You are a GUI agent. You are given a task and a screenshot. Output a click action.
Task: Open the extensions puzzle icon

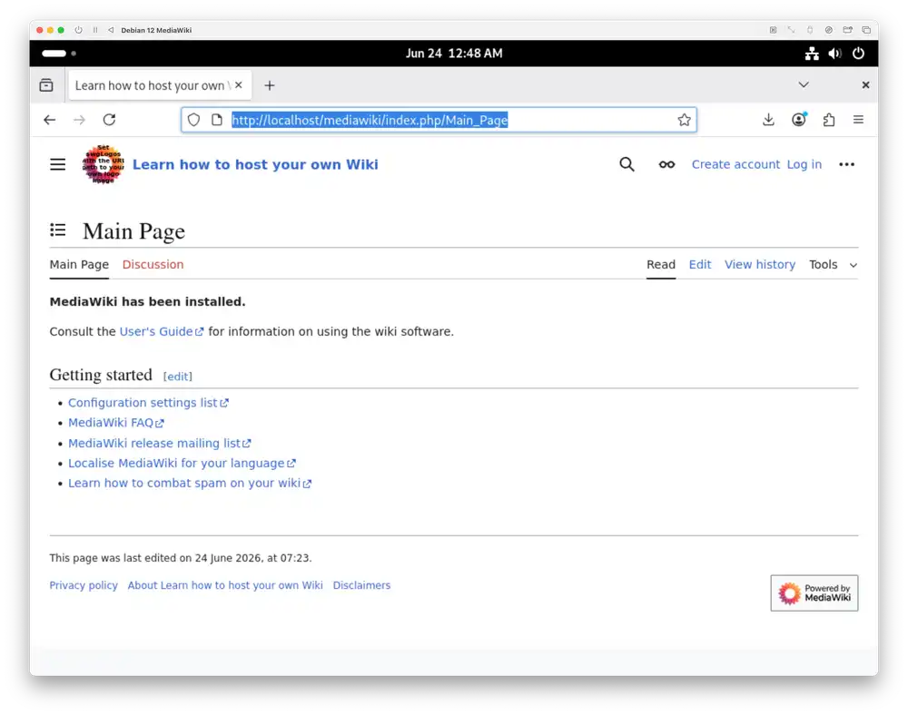tap(829, 120)
